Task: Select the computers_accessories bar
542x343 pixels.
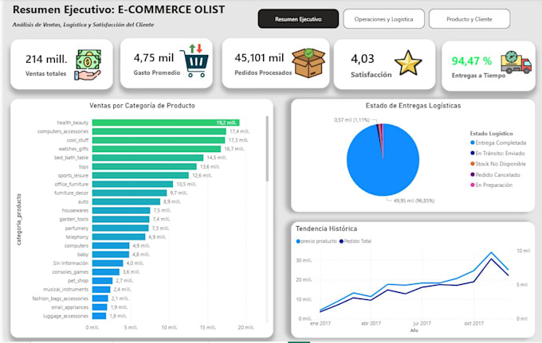Action: [159, 131]
